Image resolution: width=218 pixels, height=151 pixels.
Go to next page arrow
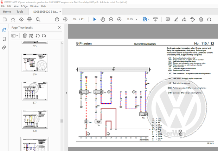65,19
